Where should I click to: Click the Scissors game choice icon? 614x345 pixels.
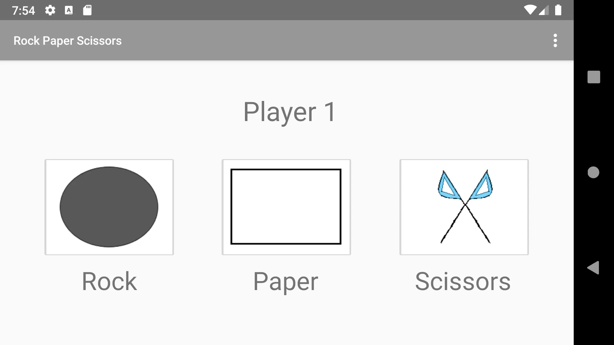tap(463, 206)
